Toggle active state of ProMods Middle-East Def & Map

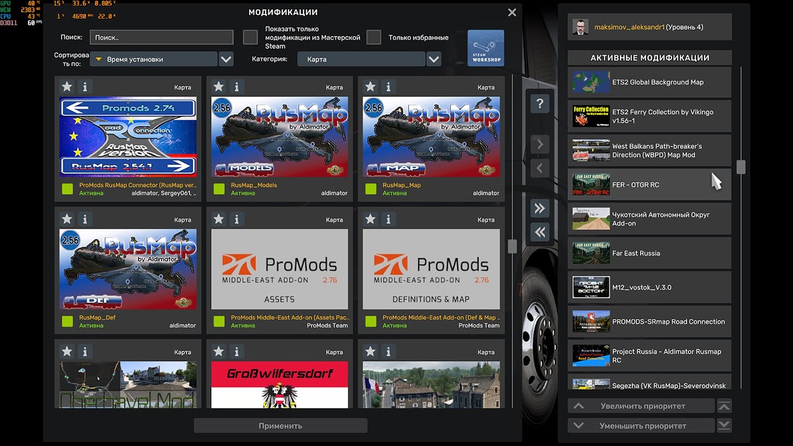[370, 321]
